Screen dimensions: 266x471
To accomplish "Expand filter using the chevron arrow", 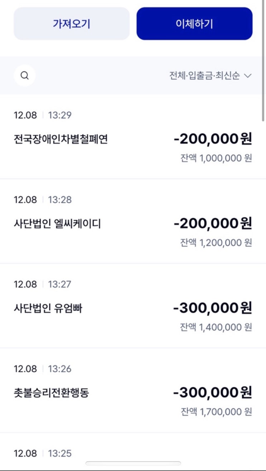I will (248, 76).
